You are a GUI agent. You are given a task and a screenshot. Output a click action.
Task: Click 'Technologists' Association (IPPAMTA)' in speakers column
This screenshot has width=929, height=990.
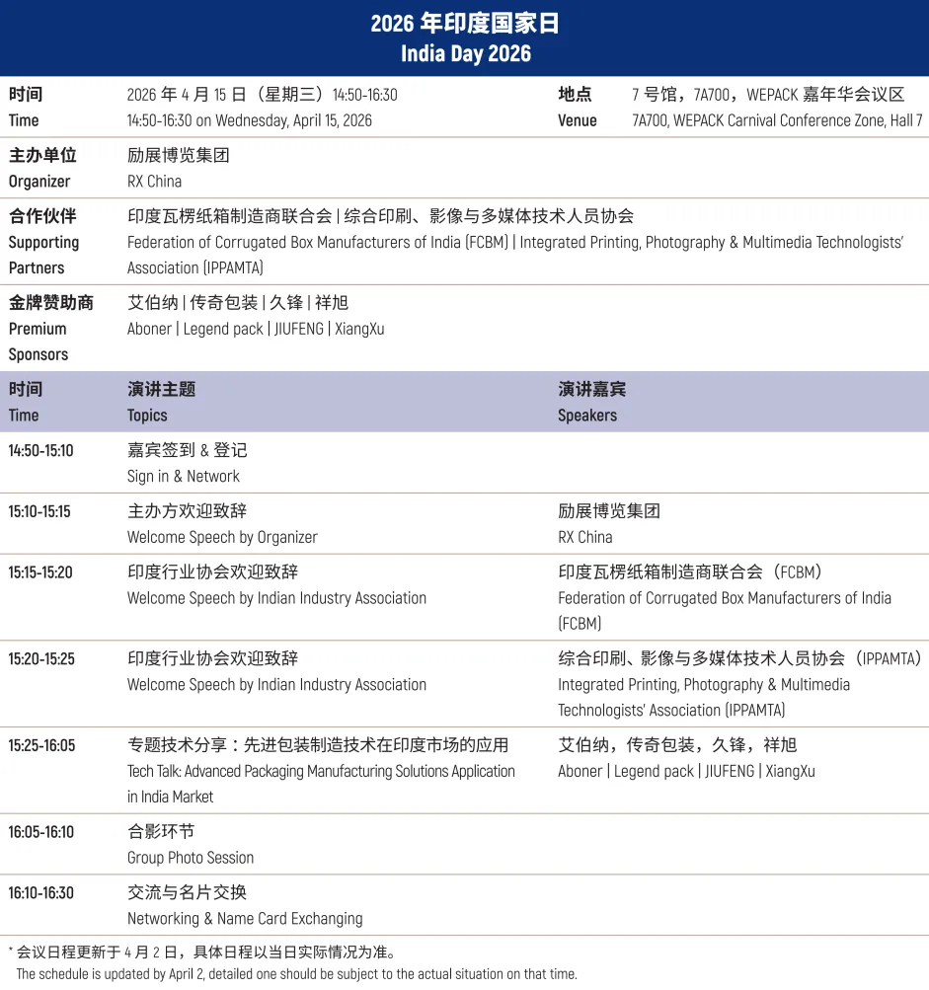pyautogui.click(x=671, y=711)
